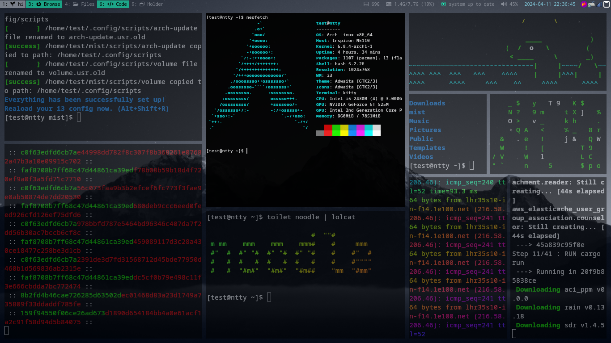Click the 'icmp_seq=240' ping line

tap(458, 182)
